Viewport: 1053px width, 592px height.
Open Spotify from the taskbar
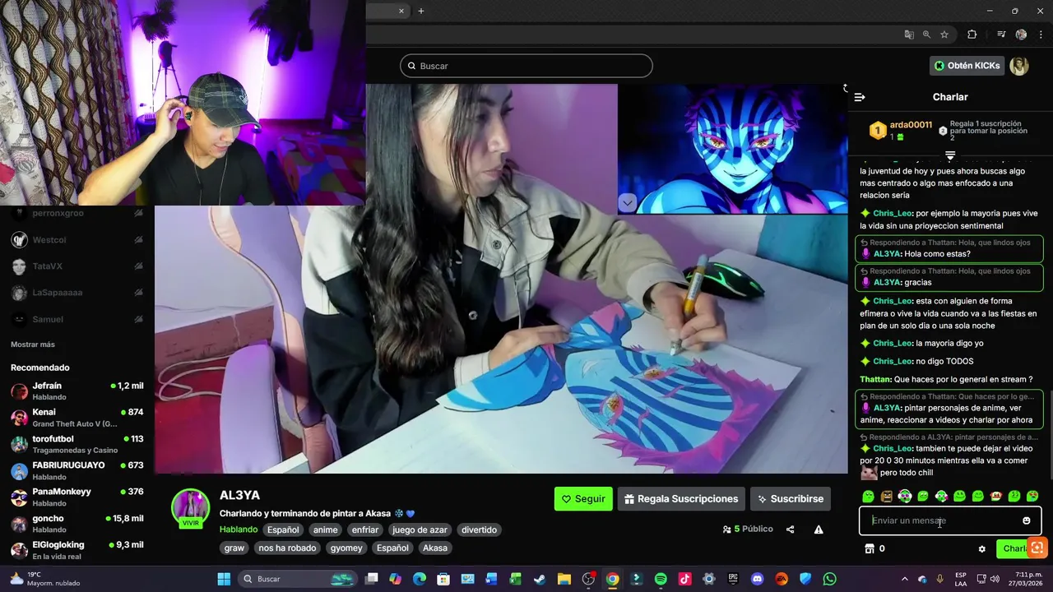pos(661,579)
